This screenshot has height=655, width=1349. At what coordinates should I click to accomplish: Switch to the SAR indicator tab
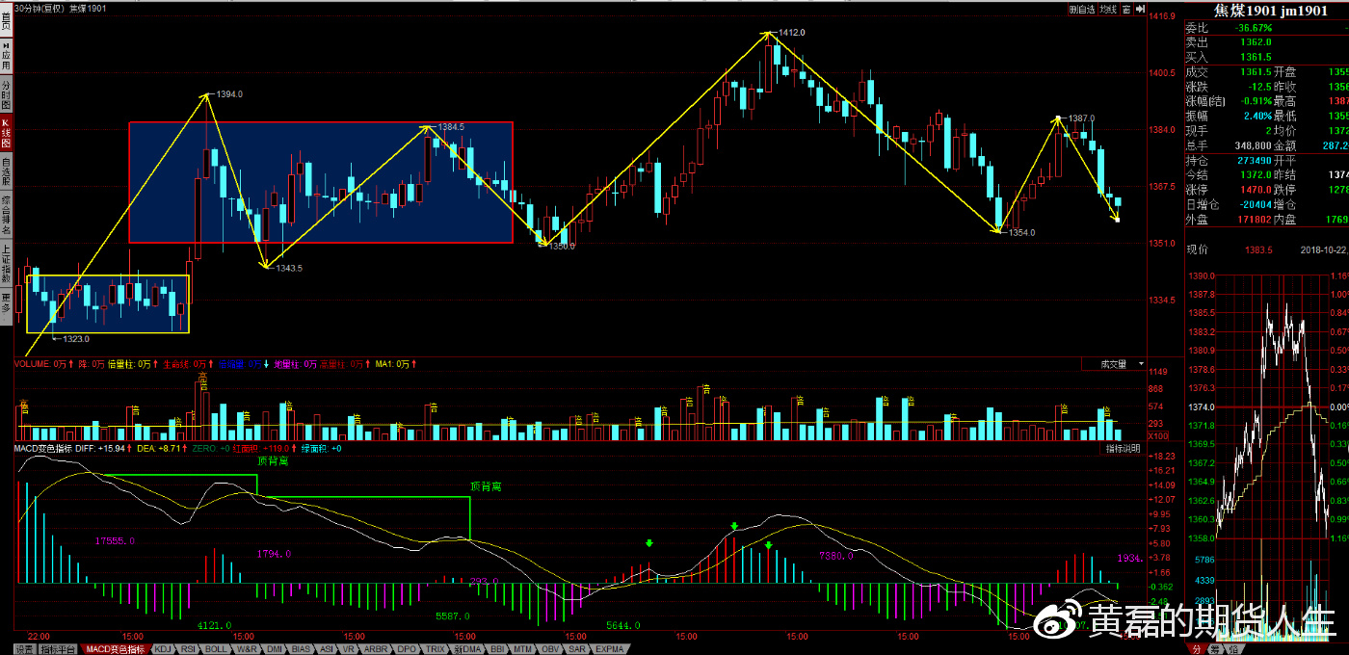point(576,649)
